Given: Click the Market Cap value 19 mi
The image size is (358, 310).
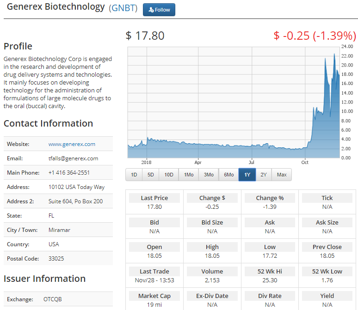Looking at the screenshot, I should [154, 305].
